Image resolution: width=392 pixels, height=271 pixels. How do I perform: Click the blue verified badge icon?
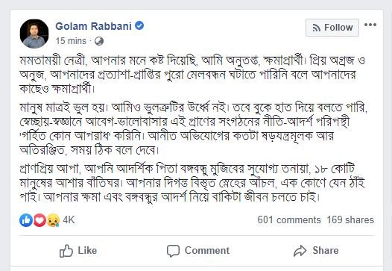[x=139, y=25]
